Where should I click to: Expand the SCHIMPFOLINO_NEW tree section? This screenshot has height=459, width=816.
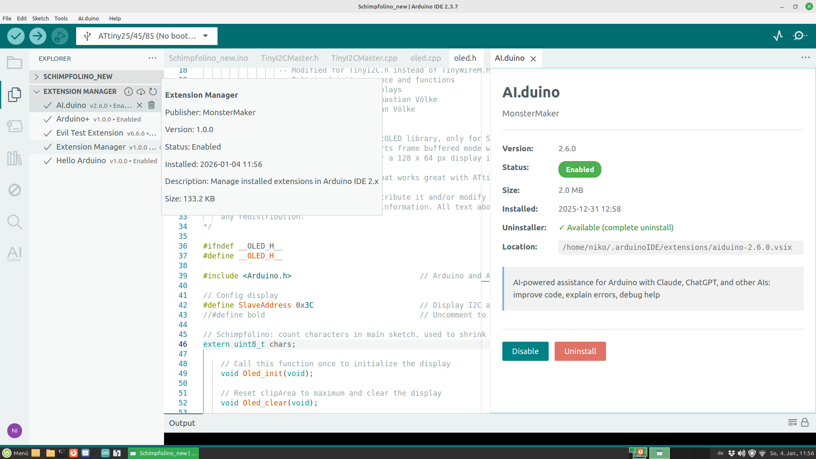click(37, 76)
